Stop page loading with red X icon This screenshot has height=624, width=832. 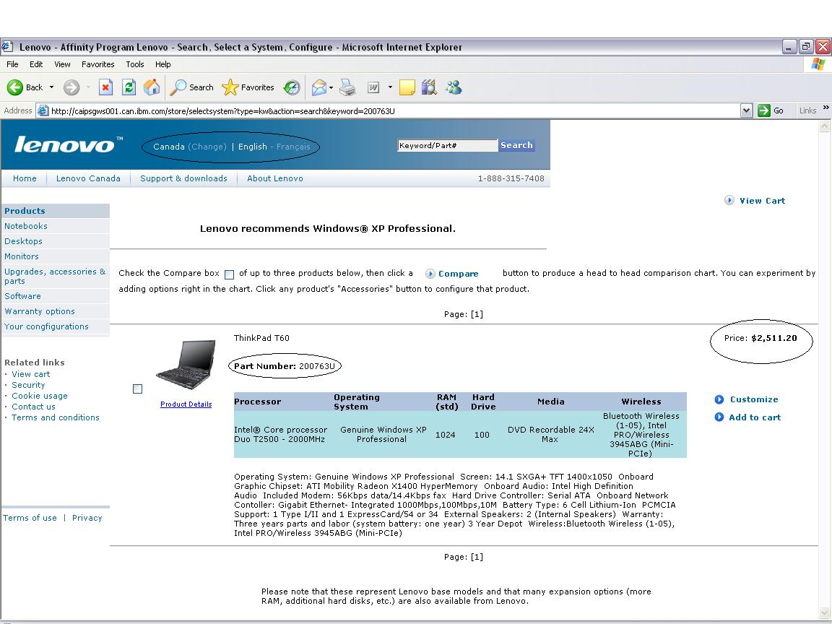coord(105,87)
